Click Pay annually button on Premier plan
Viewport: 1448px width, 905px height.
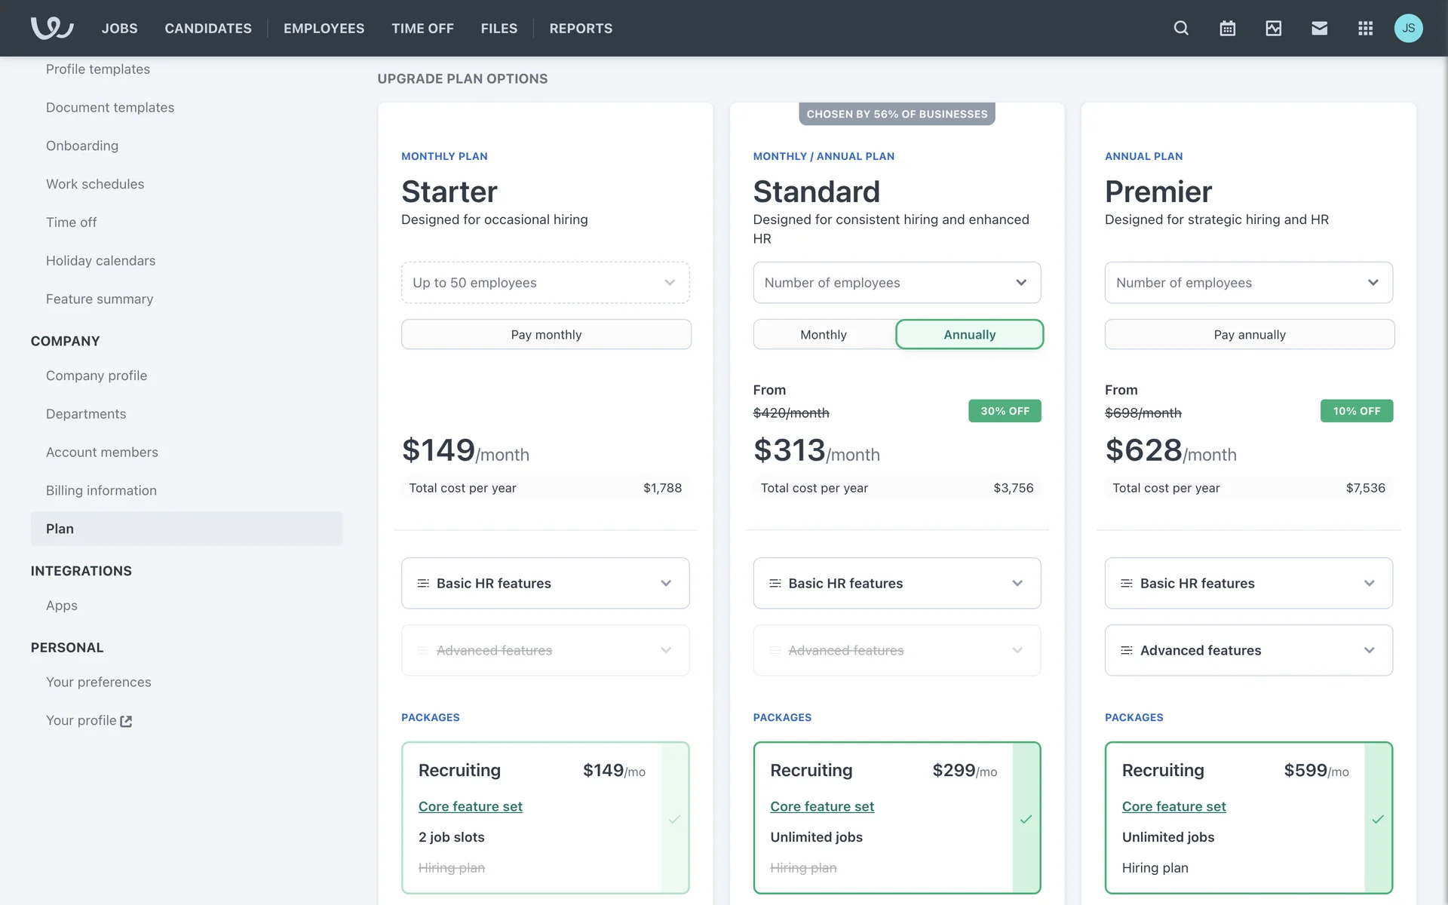coord(1249,334)
